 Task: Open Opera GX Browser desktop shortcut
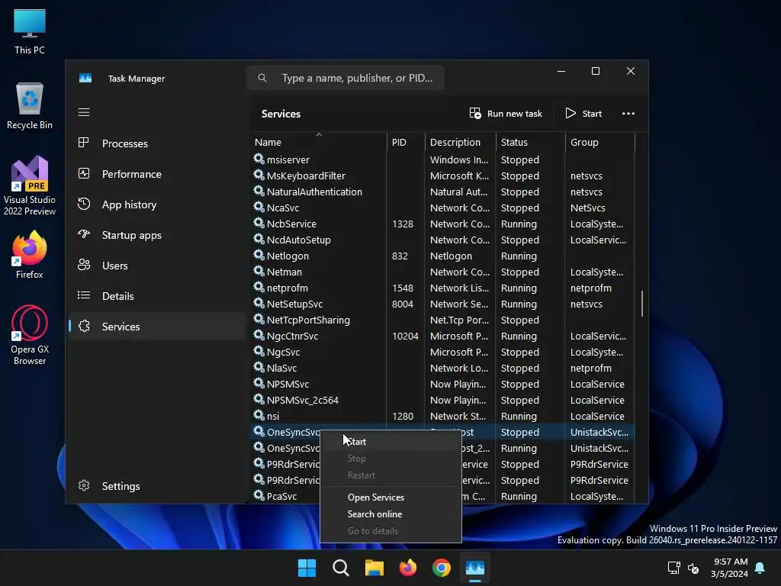point(30,335)
